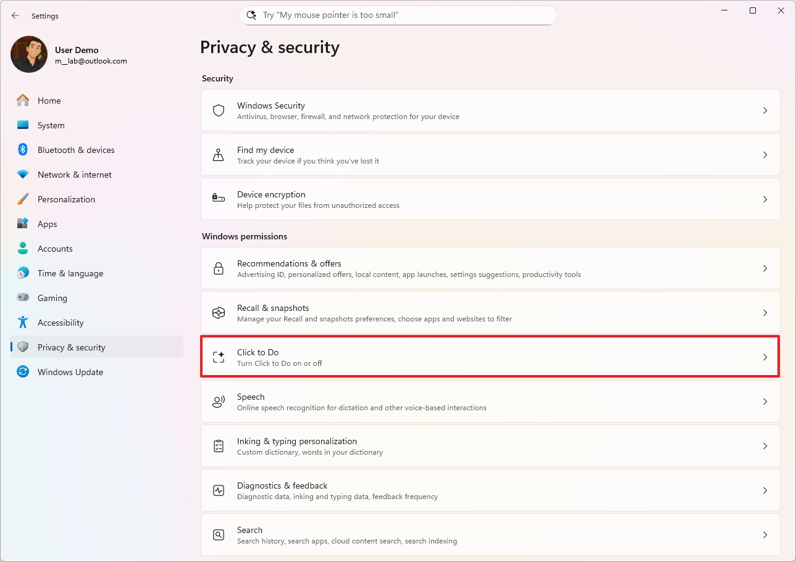This screenshot has height=562, width=796.
Task: Click the back arrow next to Settings
Action: (15, 15)
